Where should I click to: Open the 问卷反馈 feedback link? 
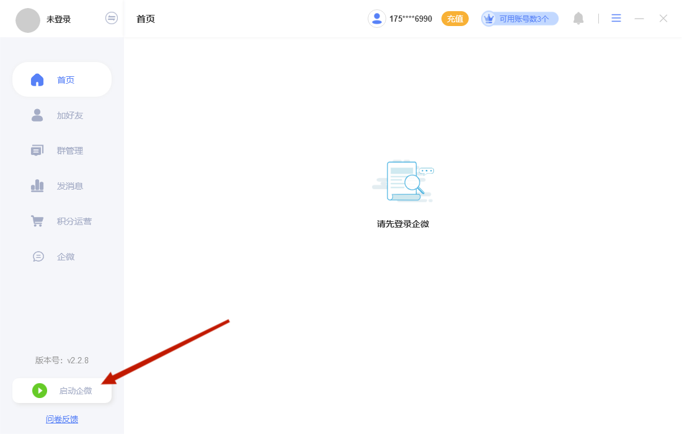[62, 419]
